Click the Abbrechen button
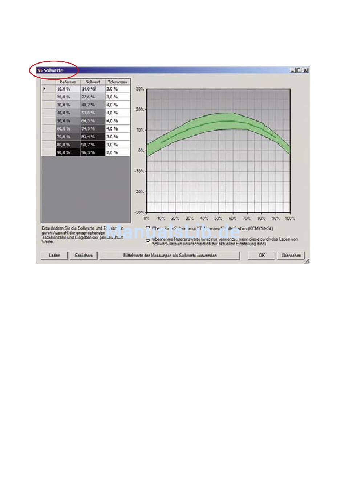Screen dimensions: 345x502 (x=291, y=255)
